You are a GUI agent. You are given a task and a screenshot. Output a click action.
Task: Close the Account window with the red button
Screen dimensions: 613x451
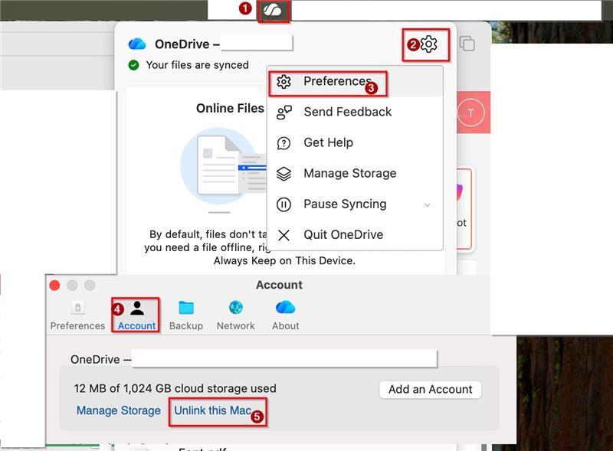(x=54, y=286)
